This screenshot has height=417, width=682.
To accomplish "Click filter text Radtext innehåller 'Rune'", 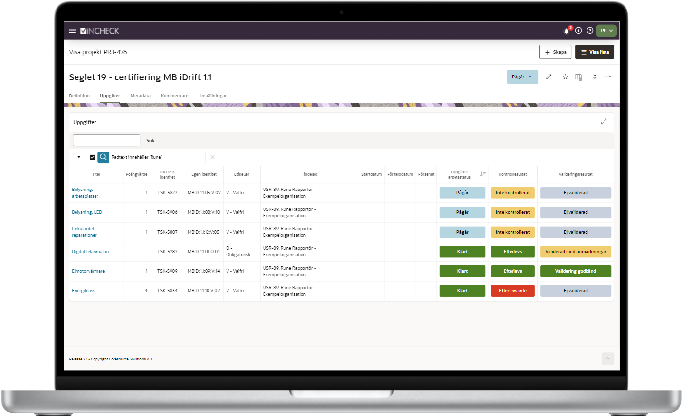I will (x=136, y=157).
